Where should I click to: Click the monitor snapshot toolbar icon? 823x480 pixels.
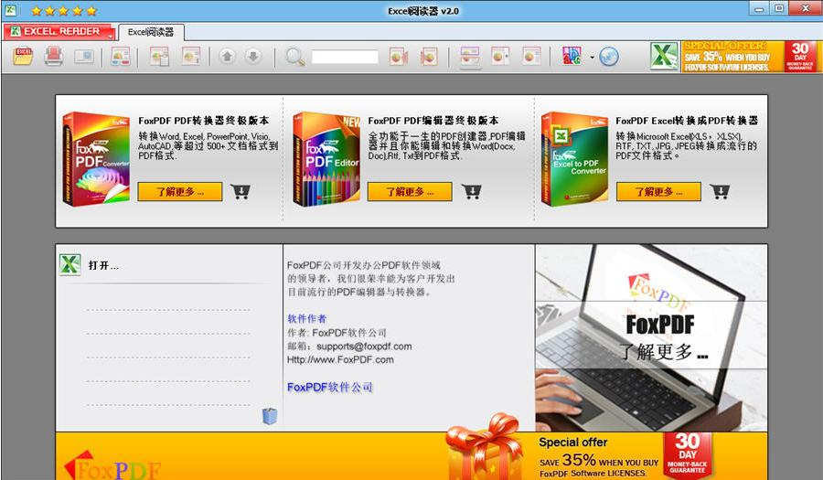[x=84, y=56]
